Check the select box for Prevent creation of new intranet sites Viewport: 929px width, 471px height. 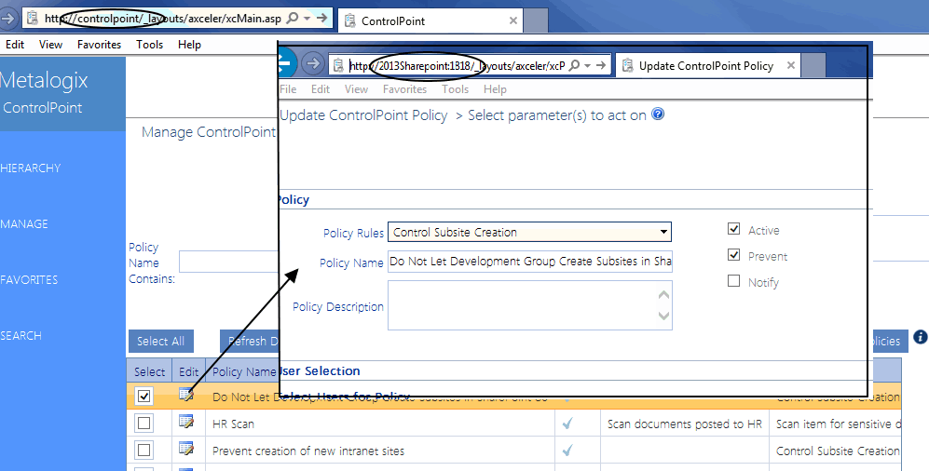pyautogui.click(x=143, y=451)
